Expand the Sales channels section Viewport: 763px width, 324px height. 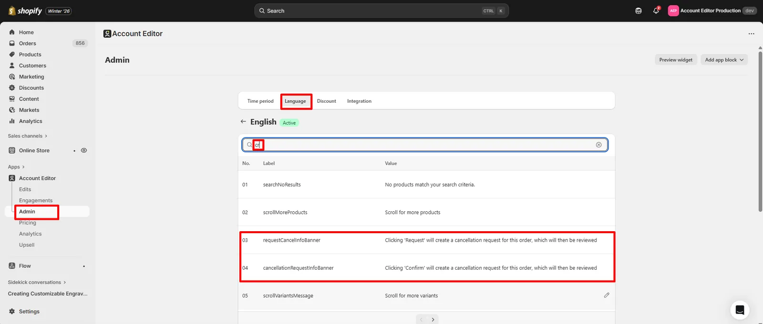28,136
